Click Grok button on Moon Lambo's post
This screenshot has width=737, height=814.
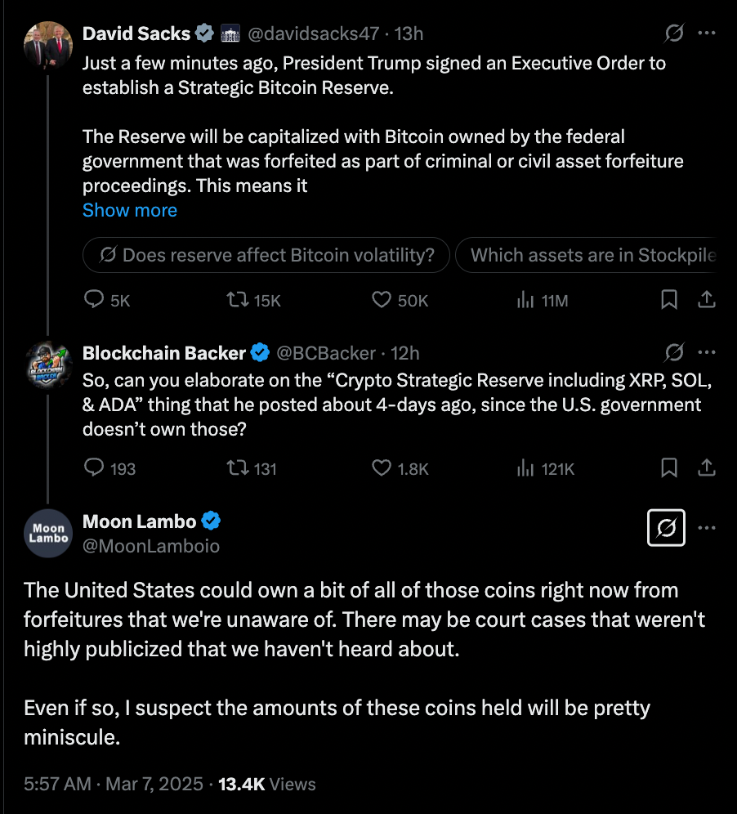point(666,528)
